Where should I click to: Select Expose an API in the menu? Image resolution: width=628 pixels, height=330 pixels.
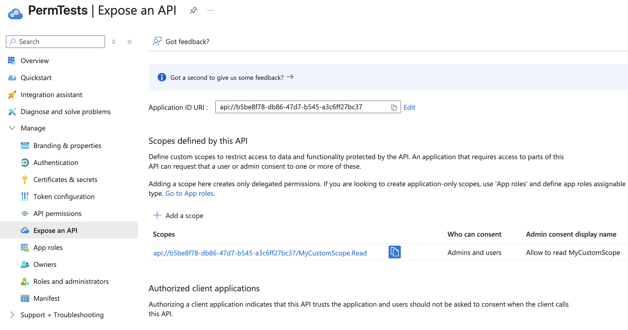tap(55, 230)
